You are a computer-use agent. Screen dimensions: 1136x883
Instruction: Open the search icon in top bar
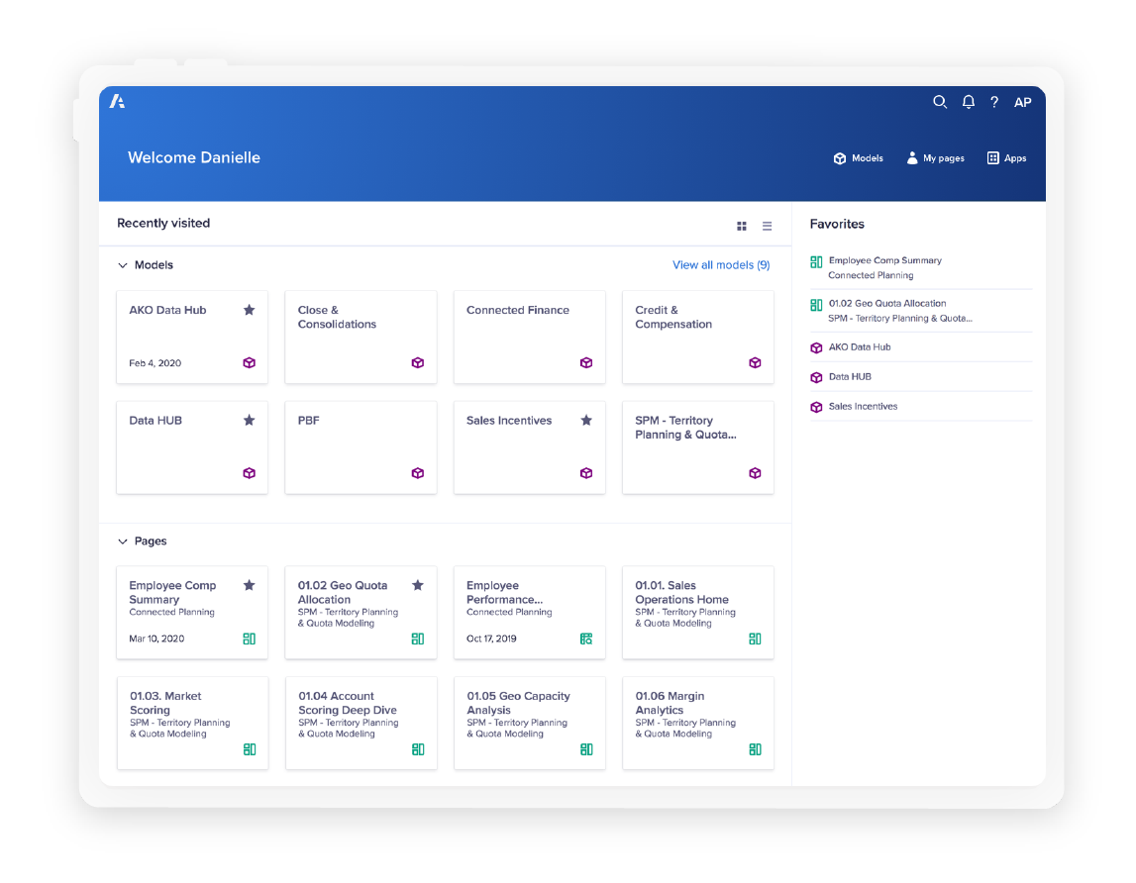[x=940, y=102]
